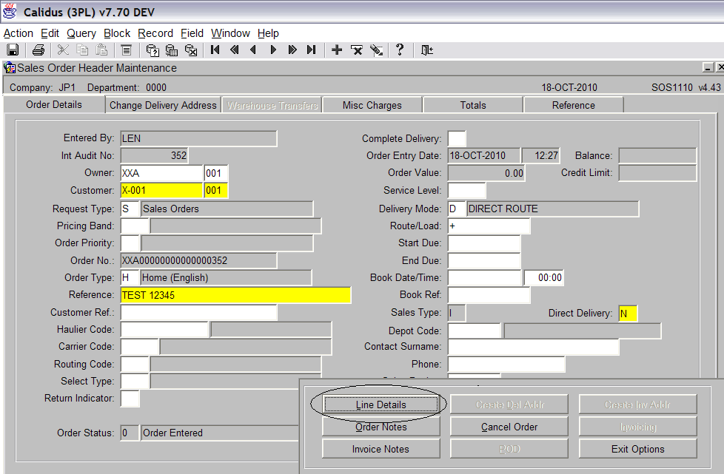This screenshot has height=474, width=724.
Task: Click the Cancel Query toolbar icon
Action: point(191,50)
